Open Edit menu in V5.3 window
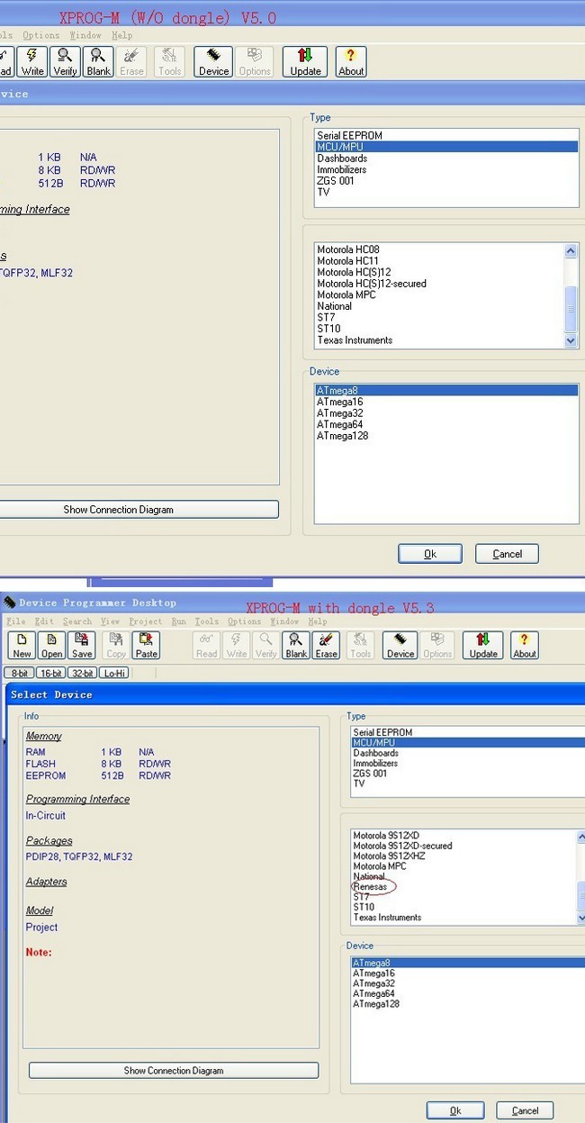 44,621
